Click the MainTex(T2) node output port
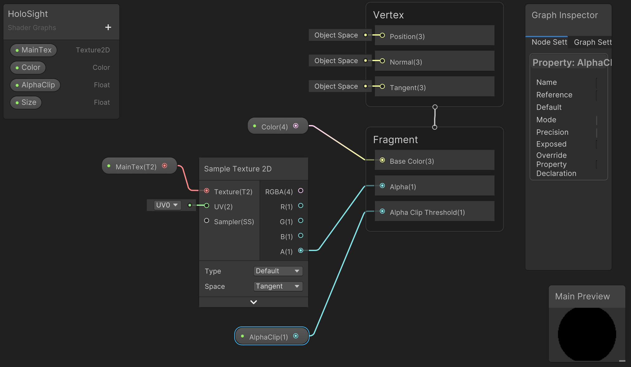This screenshot has width=631, height=367. tap(165, 166)
